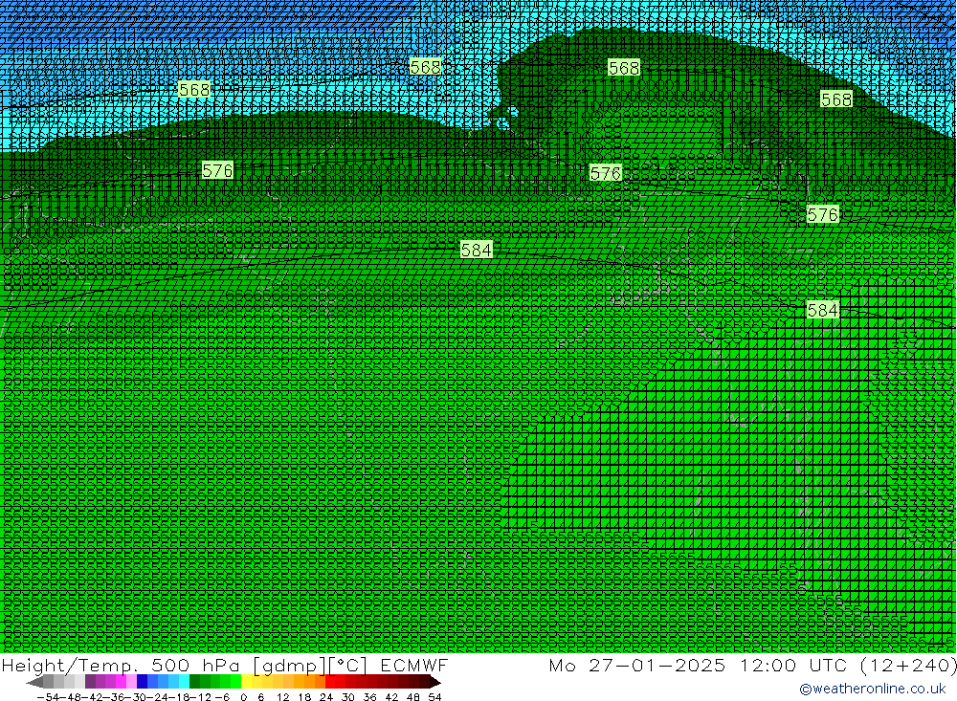Click the '584' contour label near map center
This screenshot has height=701, width=957.
pos(476,251)
